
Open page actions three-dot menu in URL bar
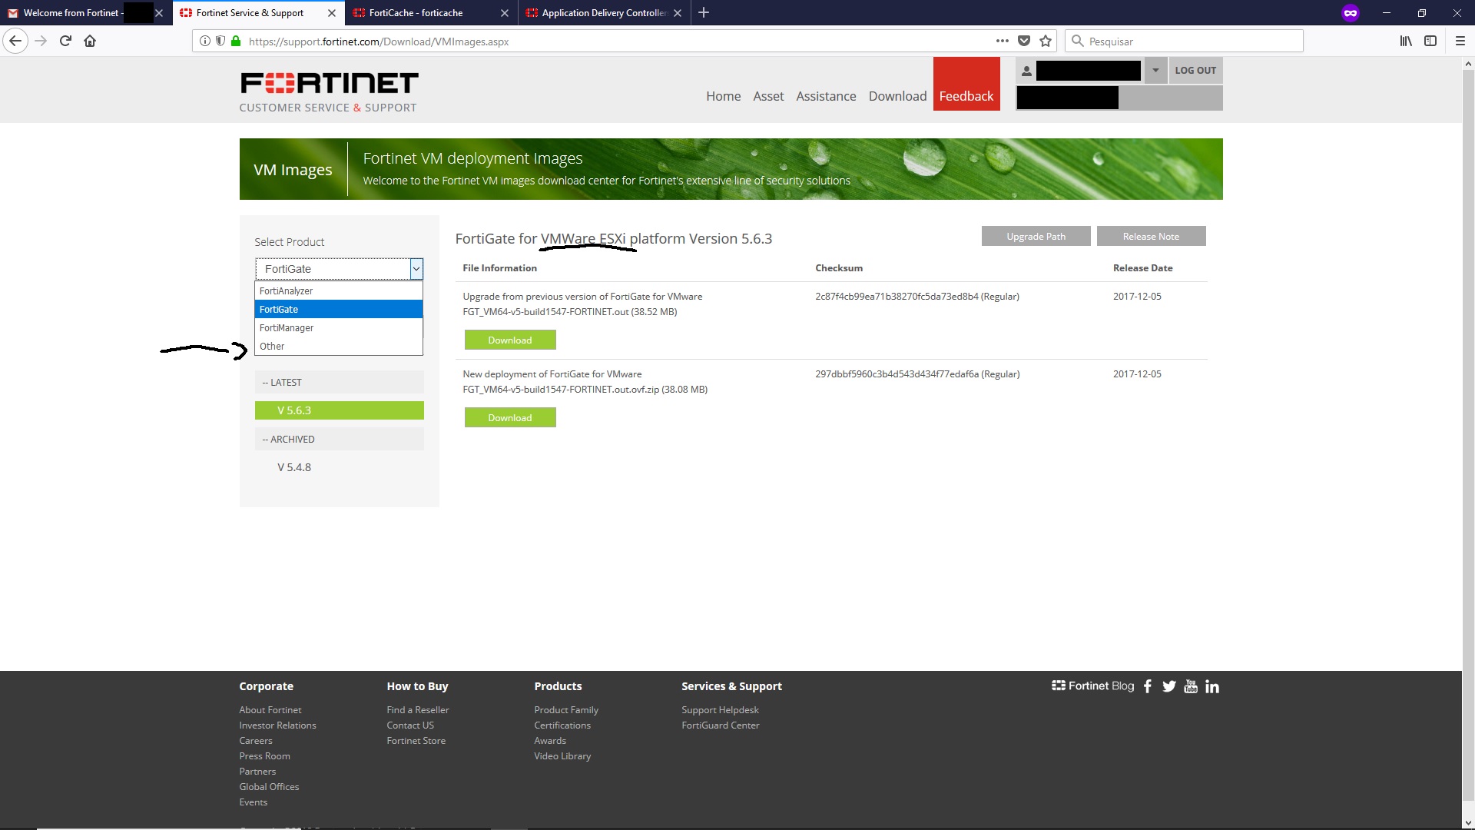point(1002,41)
